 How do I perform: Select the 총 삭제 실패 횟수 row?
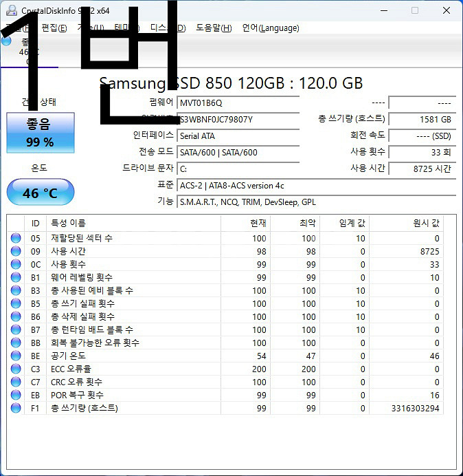pyautogui.click(x=225, y=316)
